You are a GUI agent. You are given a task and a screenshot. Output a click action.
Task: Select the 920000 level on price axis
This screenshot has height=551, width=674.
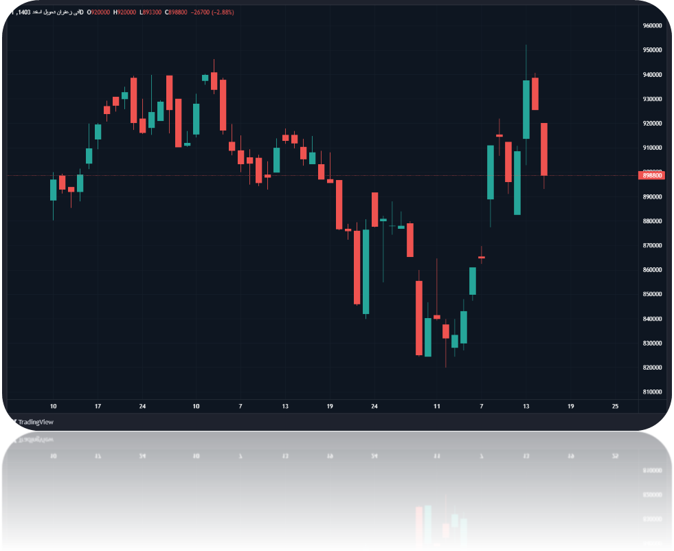point(652,124)
